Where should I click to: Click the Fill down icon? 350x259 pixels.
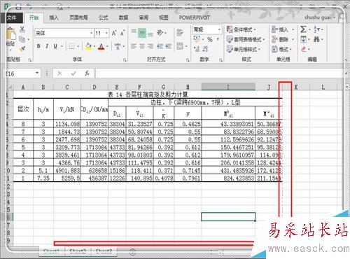coord(303,39)
